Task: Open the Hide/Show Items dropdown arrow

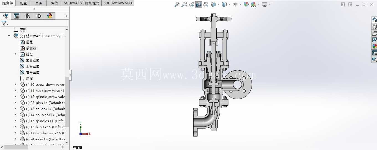Action: 240,4
